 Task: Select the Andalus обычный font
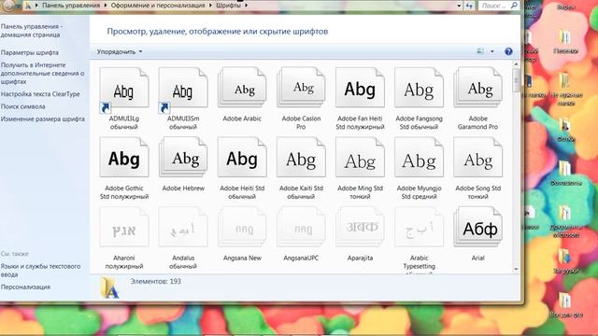183,227
